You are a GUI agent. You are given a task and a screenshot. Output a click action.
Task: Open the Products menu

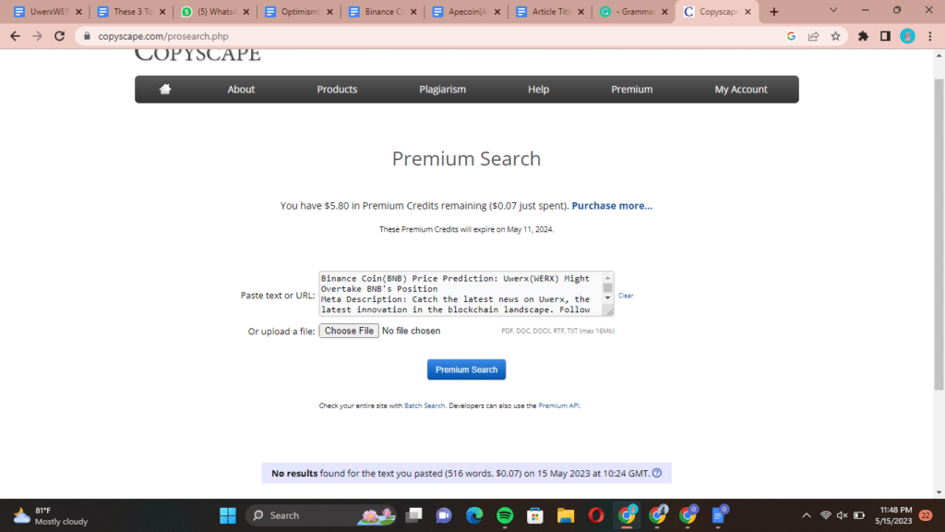[x=337, y=90]
